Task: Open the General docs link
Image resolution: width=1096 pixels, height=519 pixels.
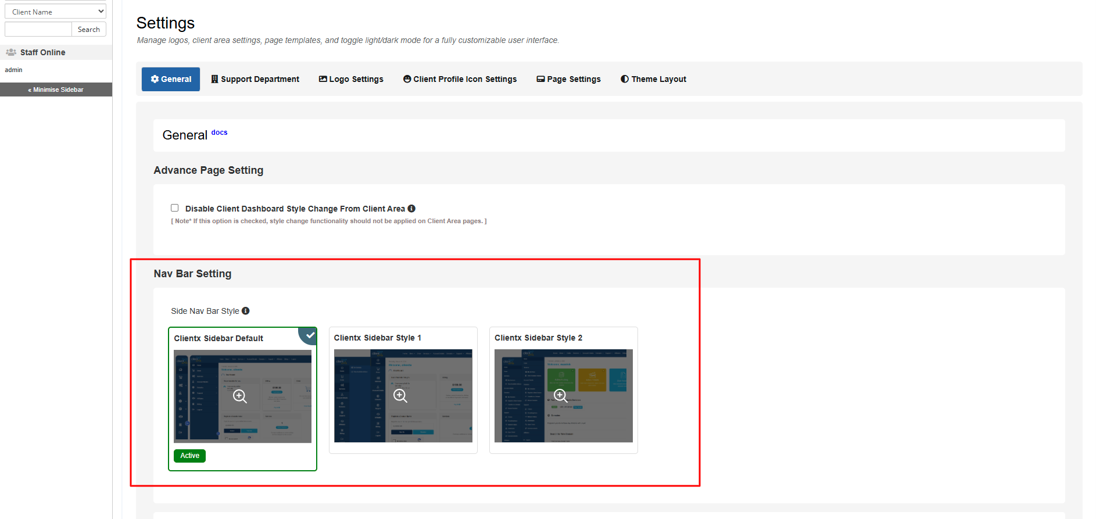Action: click(219, 133)
